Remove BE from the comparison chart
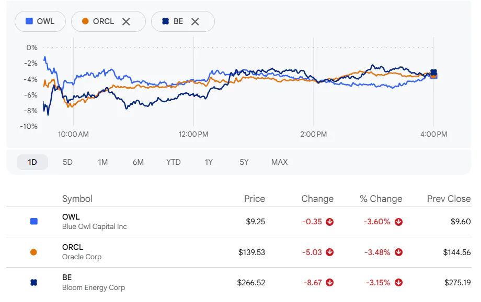The height and width of the screenshot is (302, 481). (195, 21)
